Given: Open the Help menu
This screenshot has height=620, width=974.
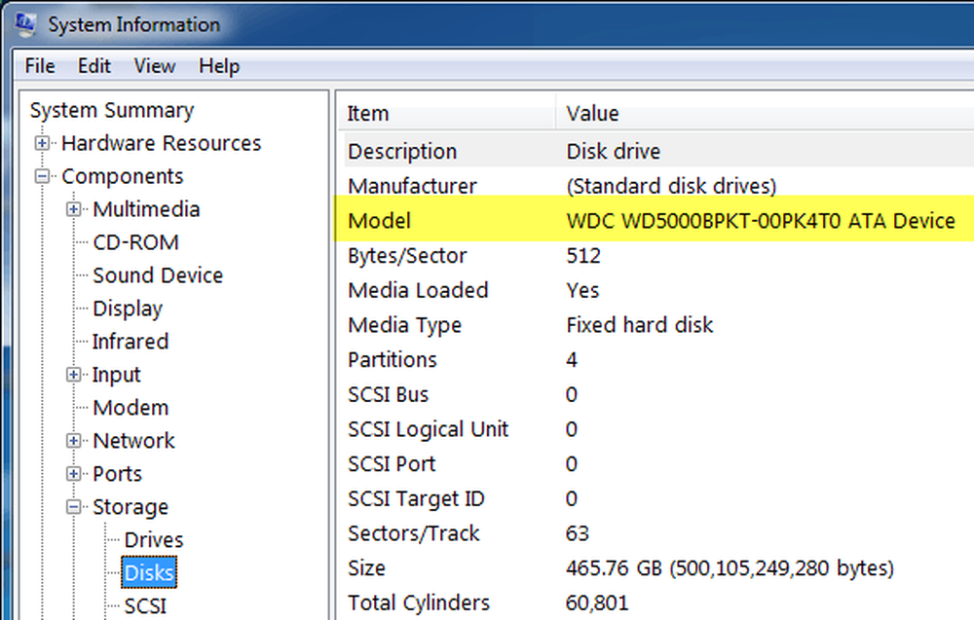Looking at the screenshot, I should point(219,66).
